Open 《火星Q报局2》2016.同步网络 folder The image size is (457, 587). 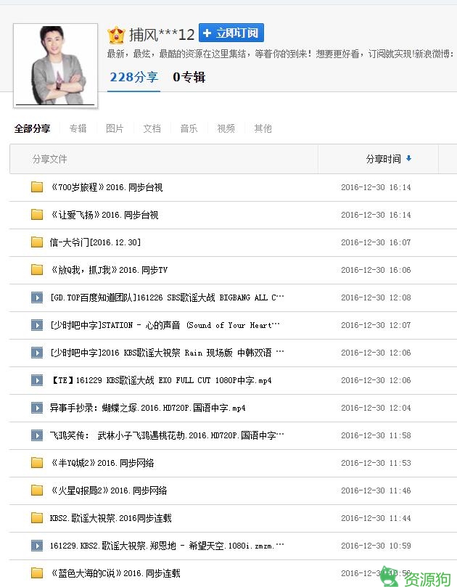110,490
